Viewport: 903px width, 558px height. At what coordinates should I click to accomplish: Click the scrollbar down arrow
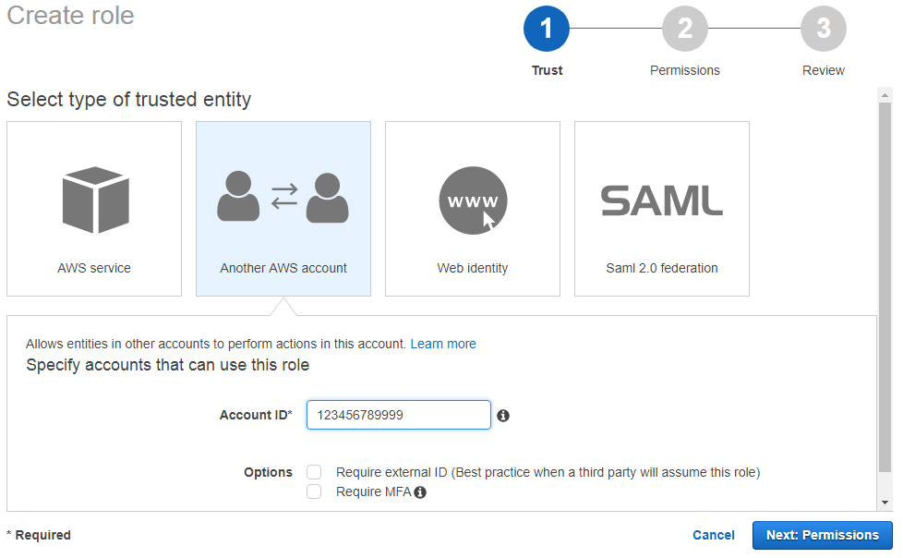(886, 500)
